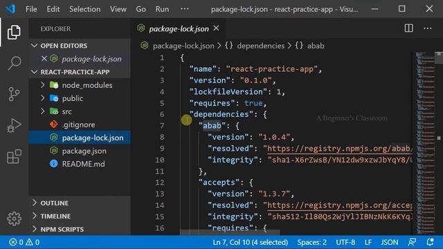Click the package.json node file icon
The width and height of the screenshot is (443, 249).
(54, 151)
